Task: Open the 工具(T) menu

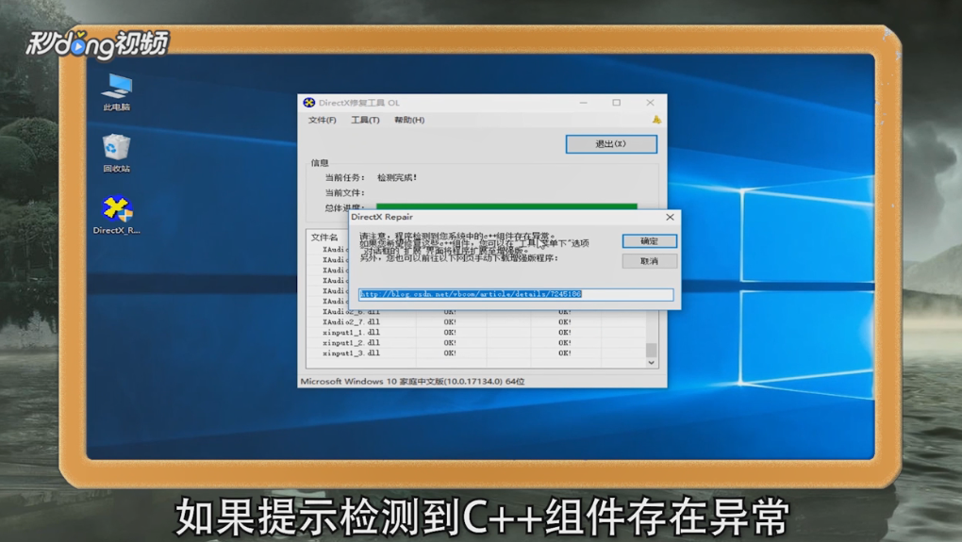Action: [365, 120]
